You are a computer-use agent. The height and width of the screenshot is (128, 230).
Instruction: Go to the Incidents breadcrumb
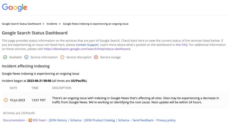[x=52, y=24]
